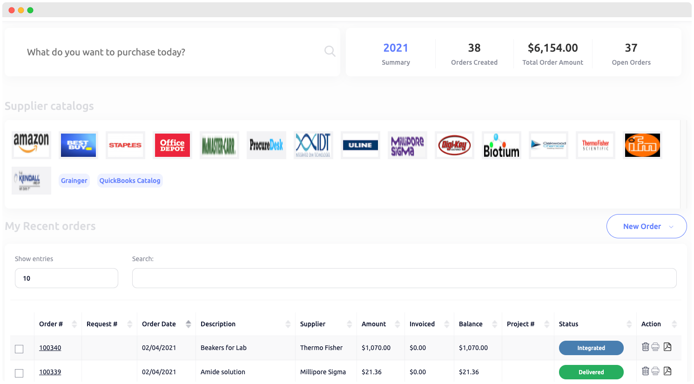The image size is (694, 384).
Task: Select checkbox for order 100339
Action: [x=19, y=373]
